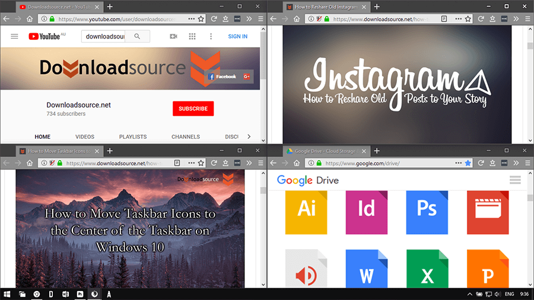Click YouTube create video camera icon
This screenshot has width=534, height=300.
pos(174,36)
